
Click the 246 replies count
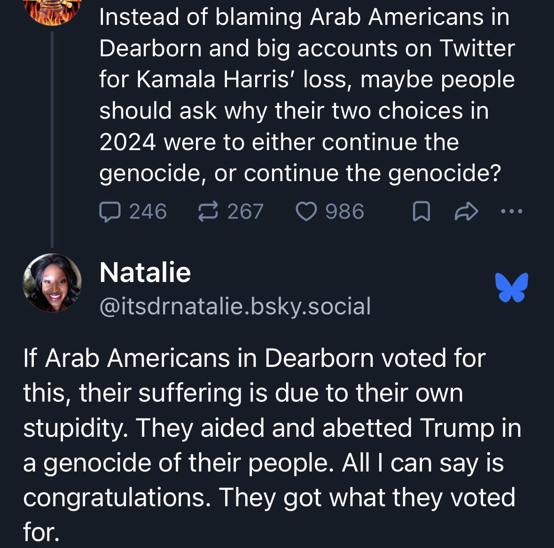(148, 212)
